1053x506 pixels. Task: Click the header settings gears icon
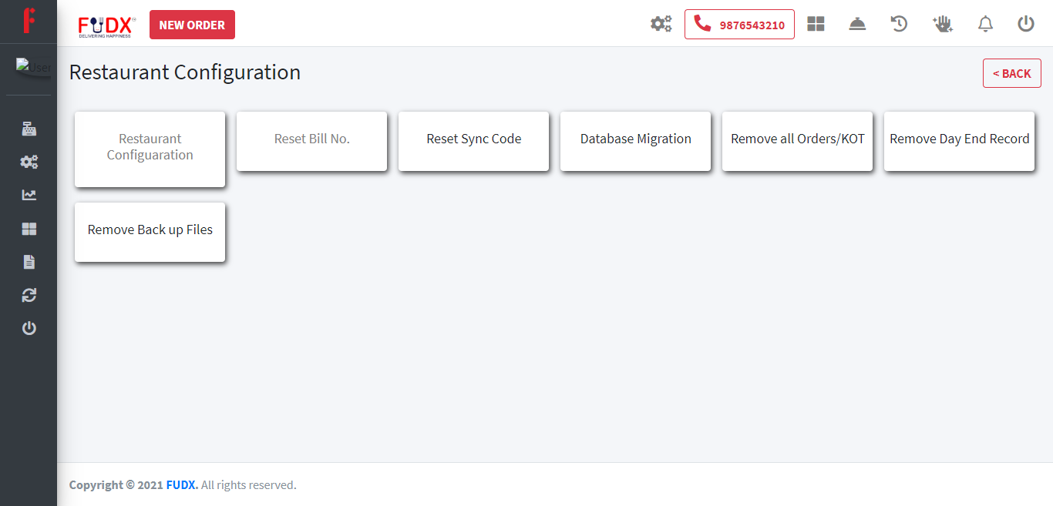661,24
